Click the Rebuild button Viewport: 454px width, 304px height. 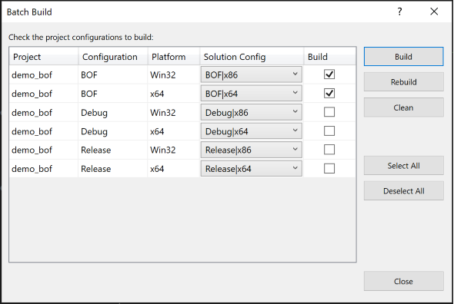pos(404,82)
